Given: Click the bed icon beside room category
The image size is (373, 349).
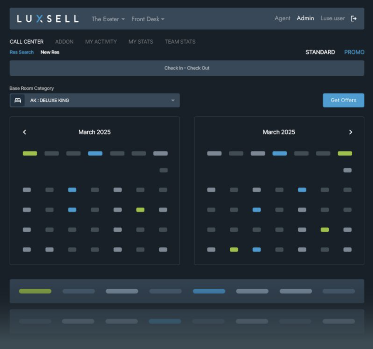Looking at the screenshot, I should [18, 100].
